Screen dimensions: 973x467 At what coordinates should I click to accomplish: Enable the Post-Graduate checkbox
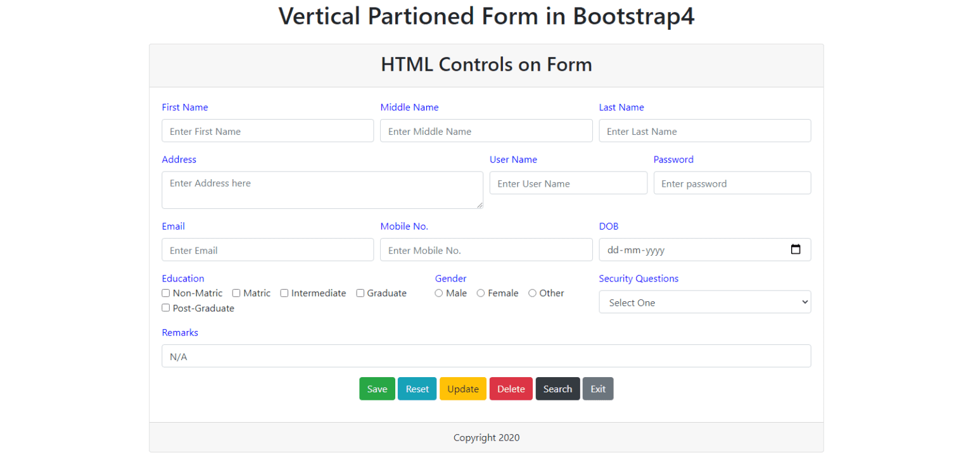click(166, 308)
